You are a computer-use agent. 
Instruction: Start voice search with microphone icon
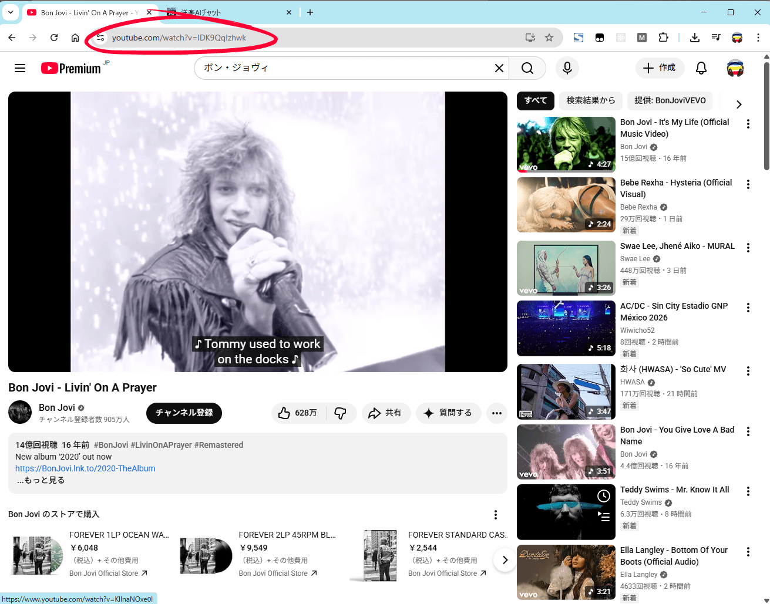coord(567,68)
